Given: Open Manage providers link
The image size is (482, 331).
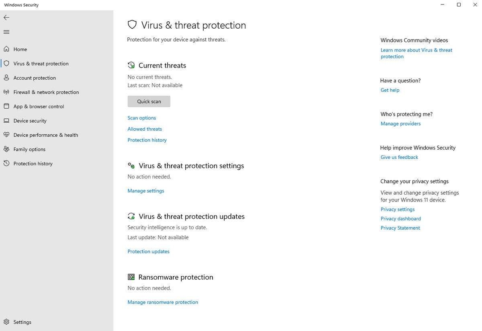Looking at the screenshot, I should [x=400, y=123].
